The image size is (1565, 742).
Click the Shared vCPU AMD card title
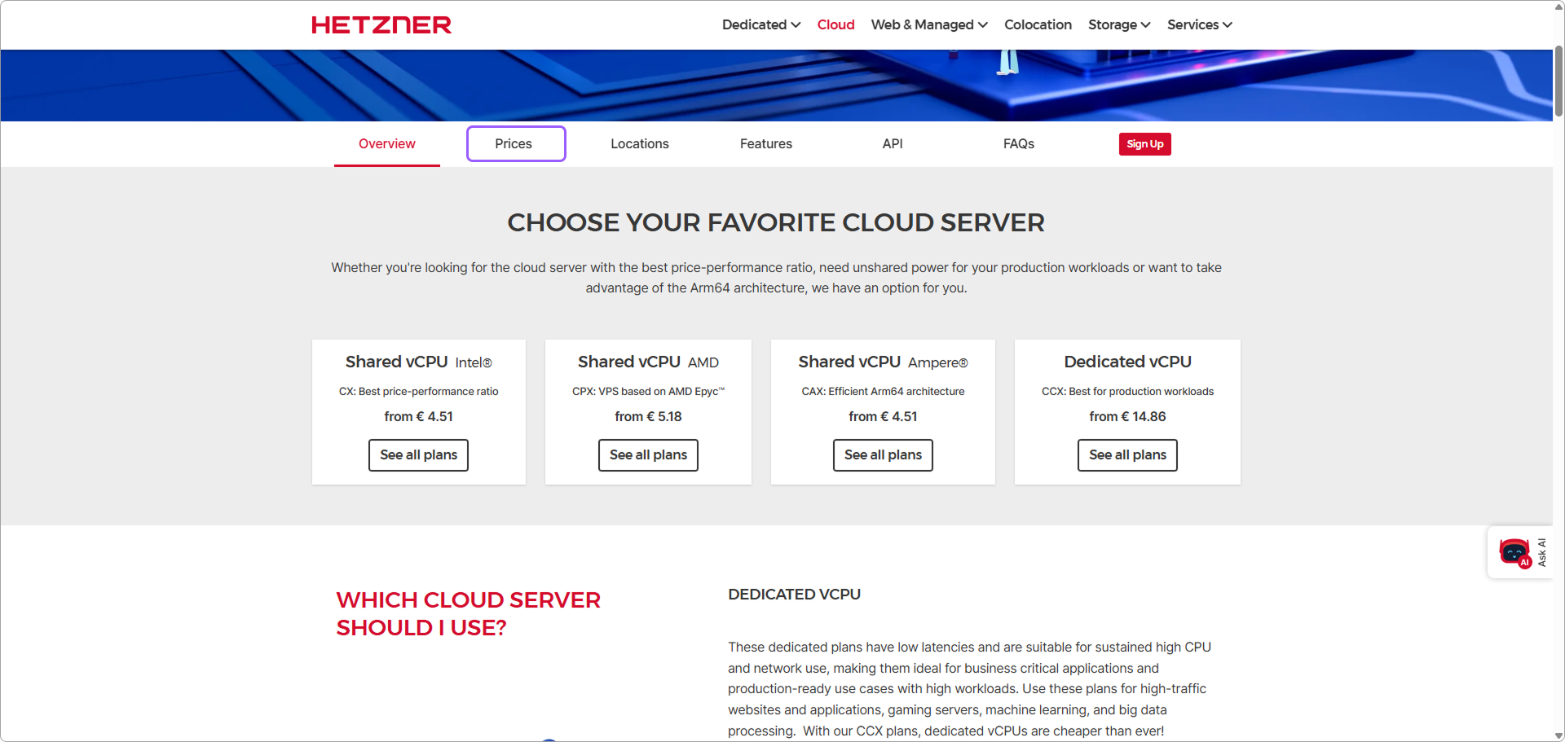(648, 362)
